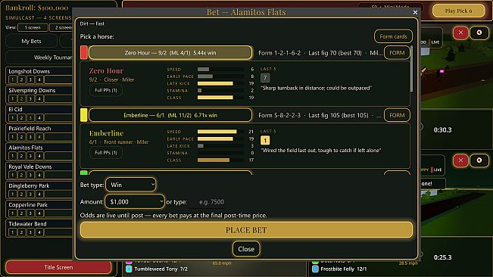Click the mute icon on top race screen
The height and width of the screenshot is (277, 493).
point(479,33)
